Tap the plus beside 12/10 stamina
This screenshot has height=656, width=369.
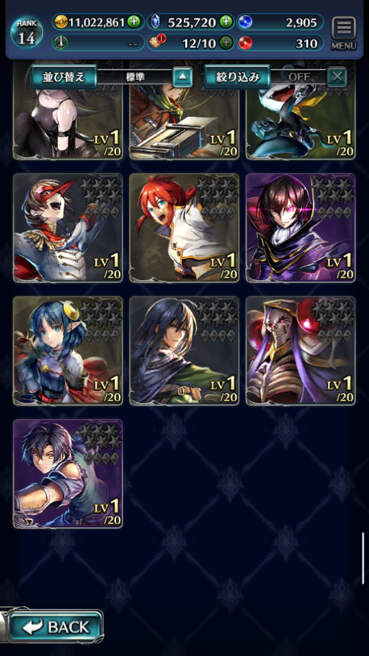point(226,42)
